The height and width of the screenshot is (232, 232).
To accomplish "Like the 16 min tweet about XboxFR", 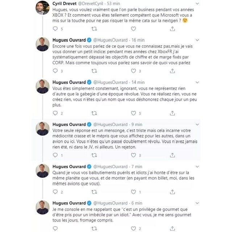I will point(133,71).
